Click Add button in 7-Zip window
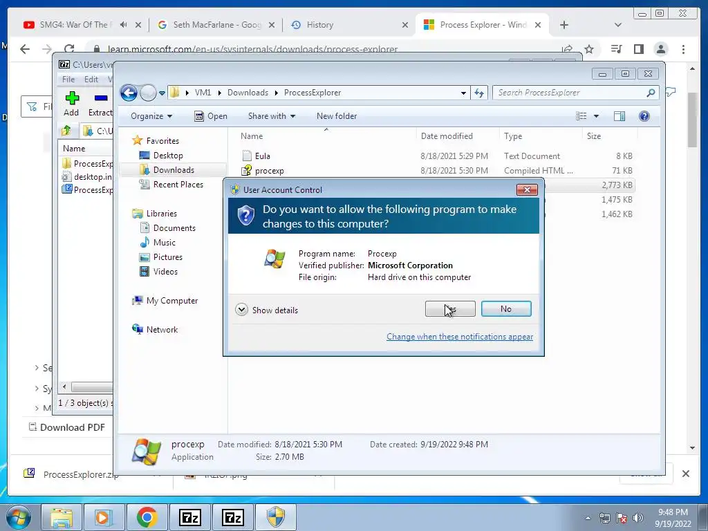Viewport: 708px width, 531px height. (71, 104)
